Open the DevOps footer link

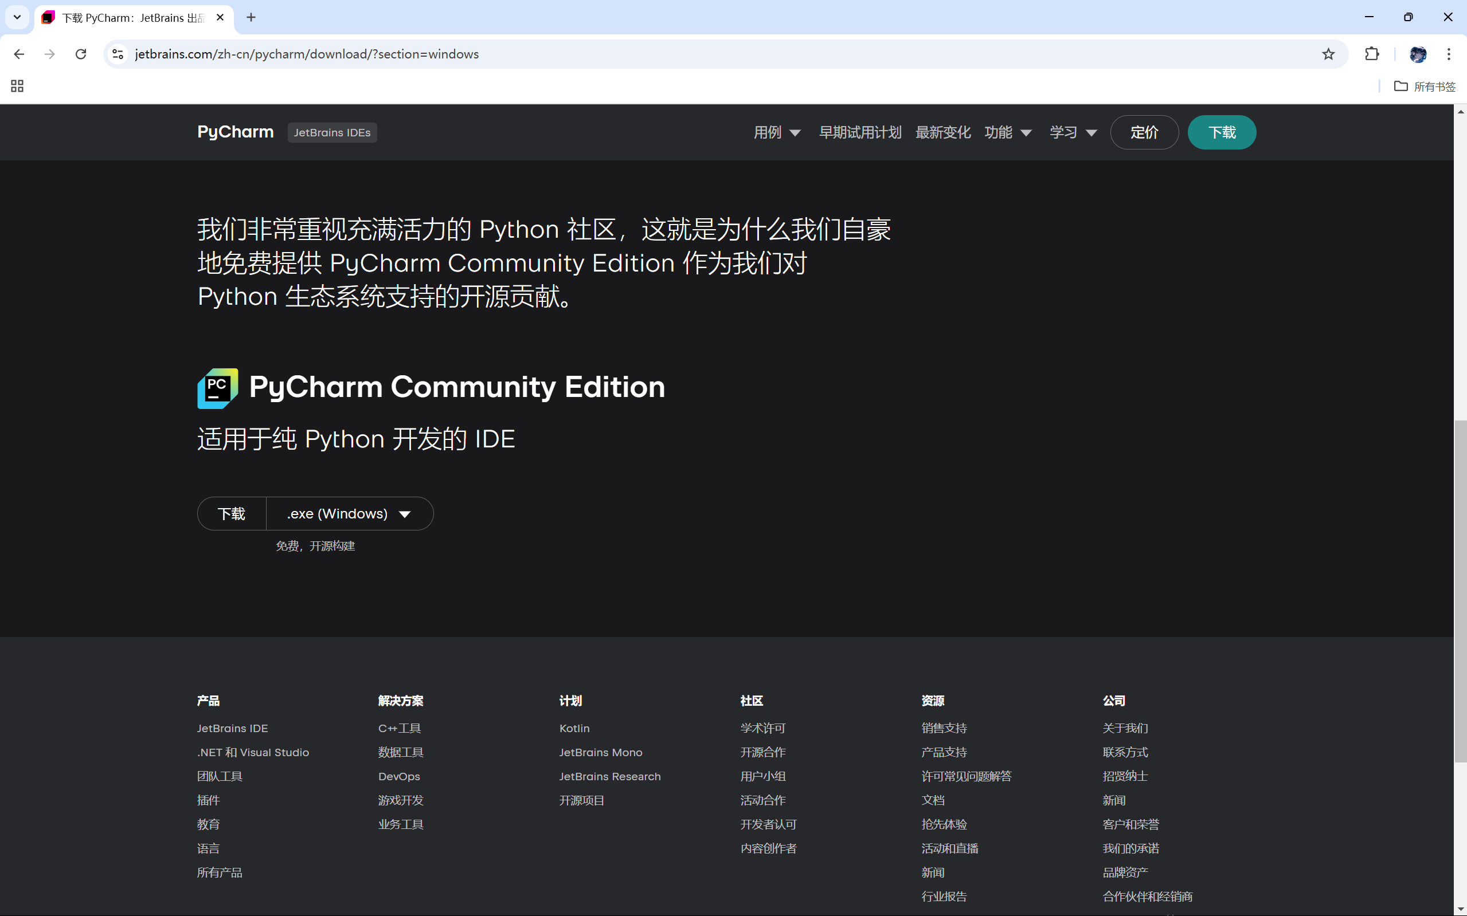tap(399, 776)
